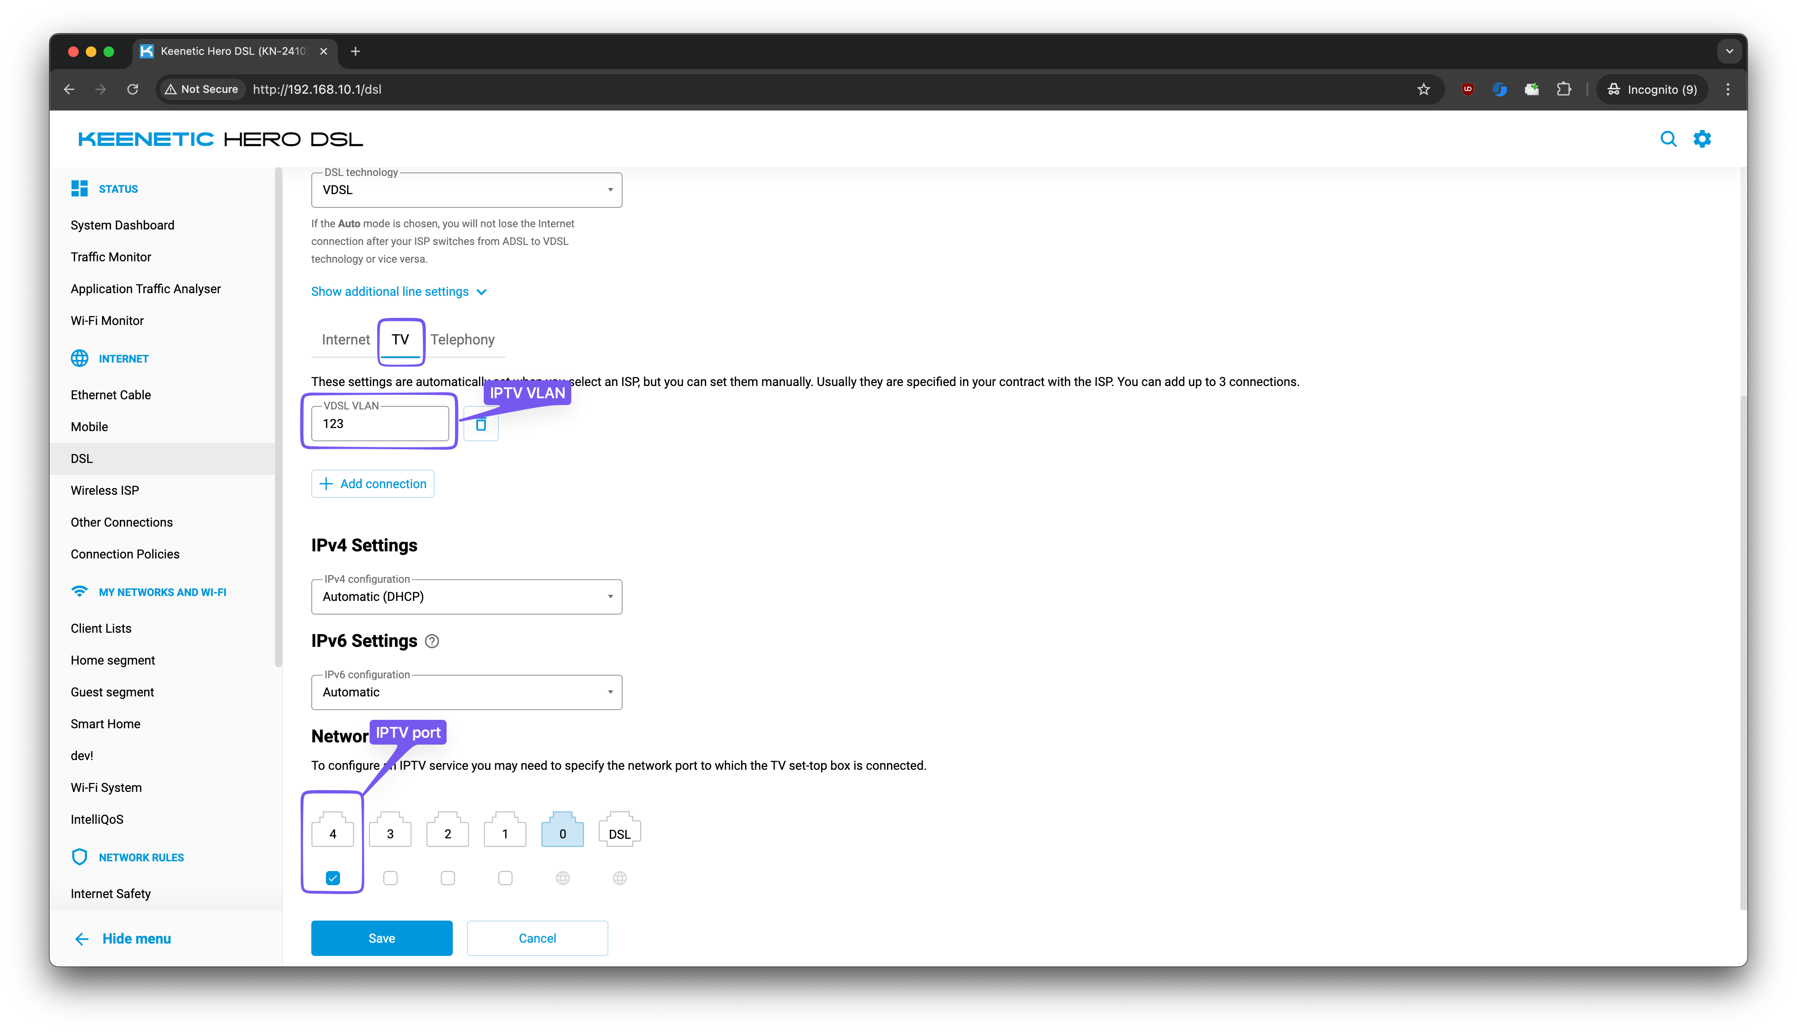Uncheck the port 4 checkbox
The height and width of the screenshot is (1032, 1797).
tap(333, 878)
